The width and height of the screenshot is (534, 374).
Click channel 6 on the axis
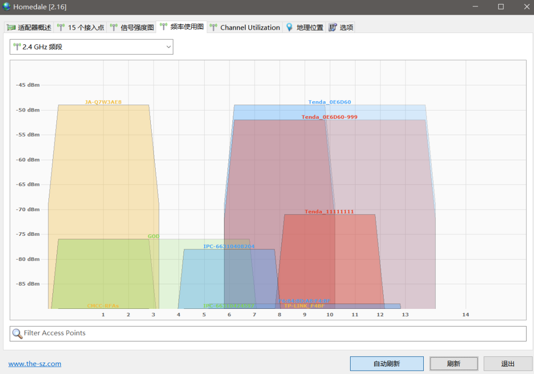pos(229,315)
